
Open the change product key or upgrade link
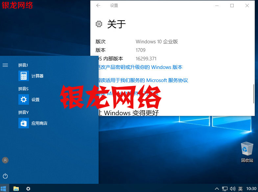tap(140, 67)
